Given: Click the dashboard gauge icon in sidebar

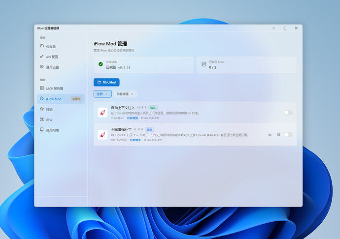Looking at the screenshot, I should pyautogui.click(x=41, y=46).
